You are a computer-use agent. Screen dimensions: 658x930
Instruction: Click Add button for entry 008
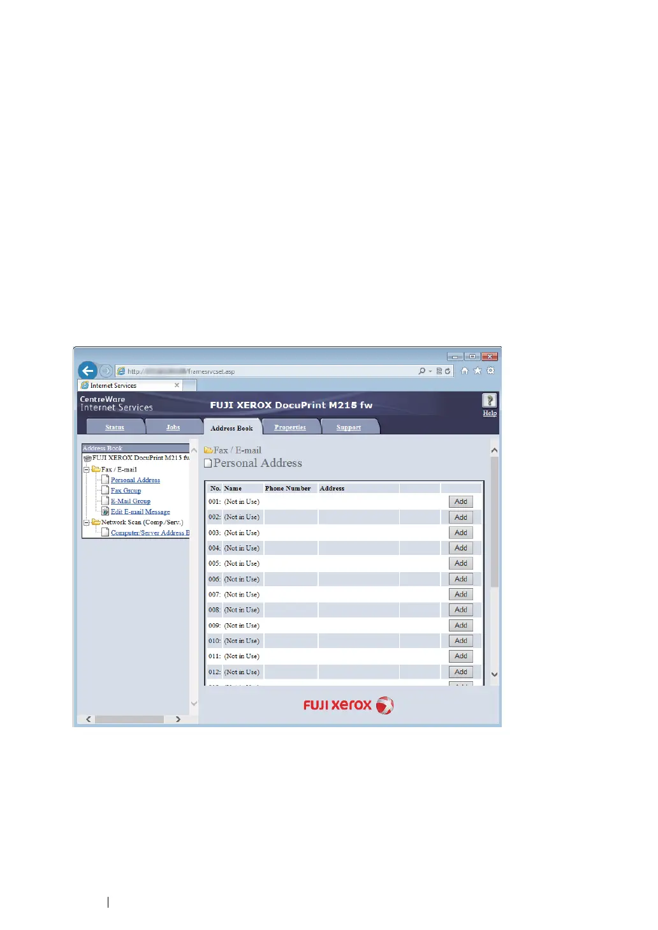click(x=461, y=610)
